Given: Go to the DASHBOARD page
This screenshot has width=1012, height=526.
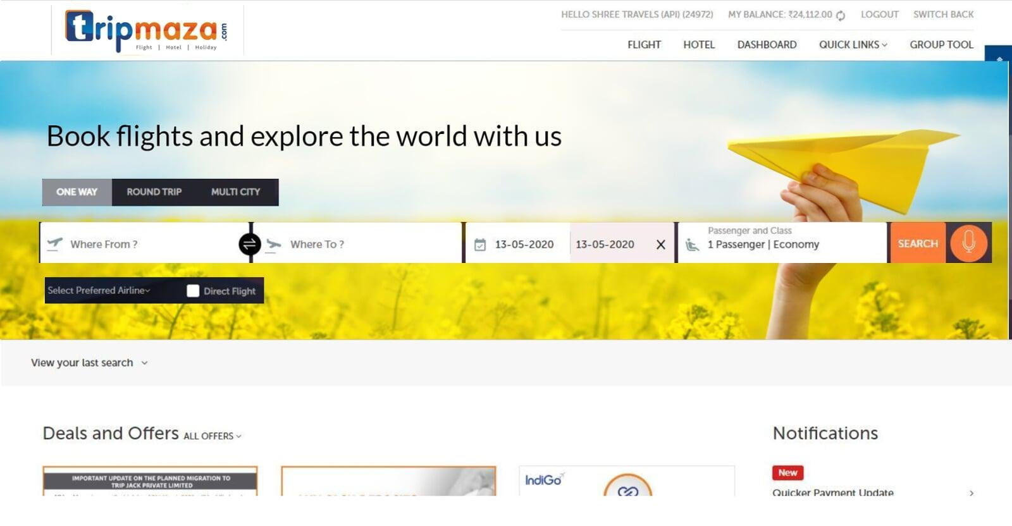Looking at the screenshot, I should coord(767,45).
